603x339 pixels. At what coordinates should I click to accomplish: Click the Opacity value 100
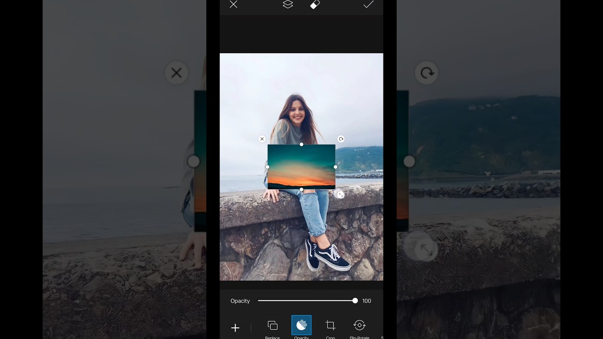click(367, 301)
